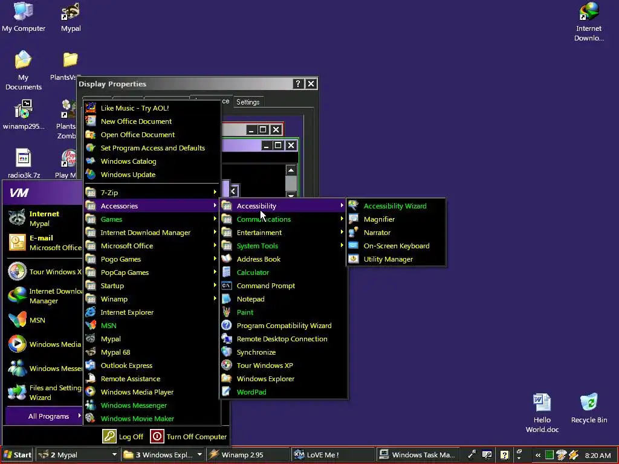Expand the Pogo Games folder

(x=152, y=259)
